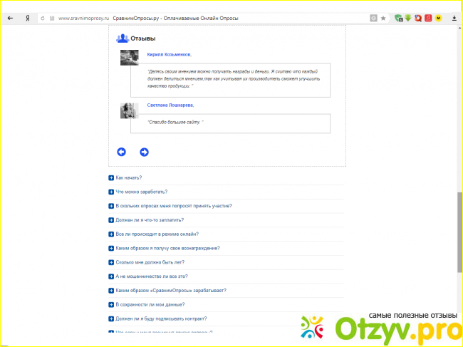
Task: Bookmark the page with the star icon
Action: tap(384, 16)
